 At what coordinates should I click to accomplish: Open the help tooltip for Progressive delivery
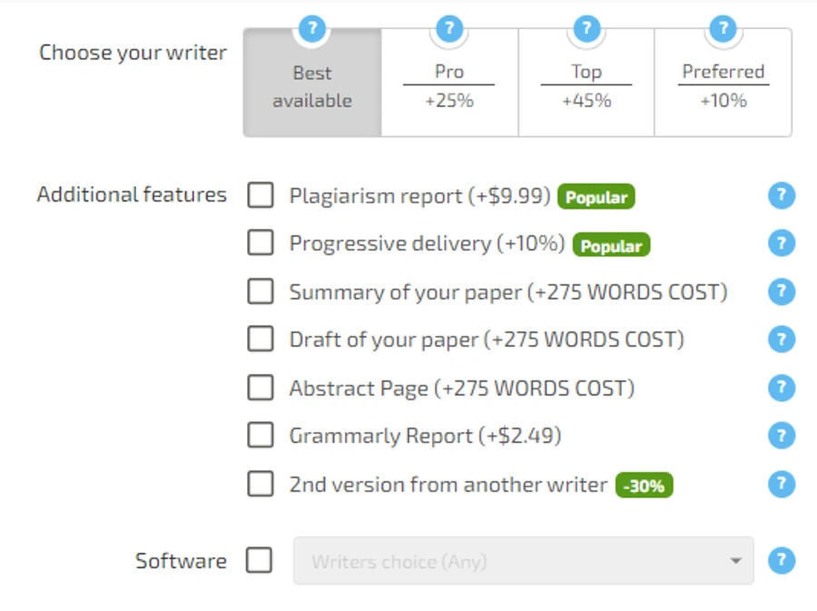click(782, 243)
